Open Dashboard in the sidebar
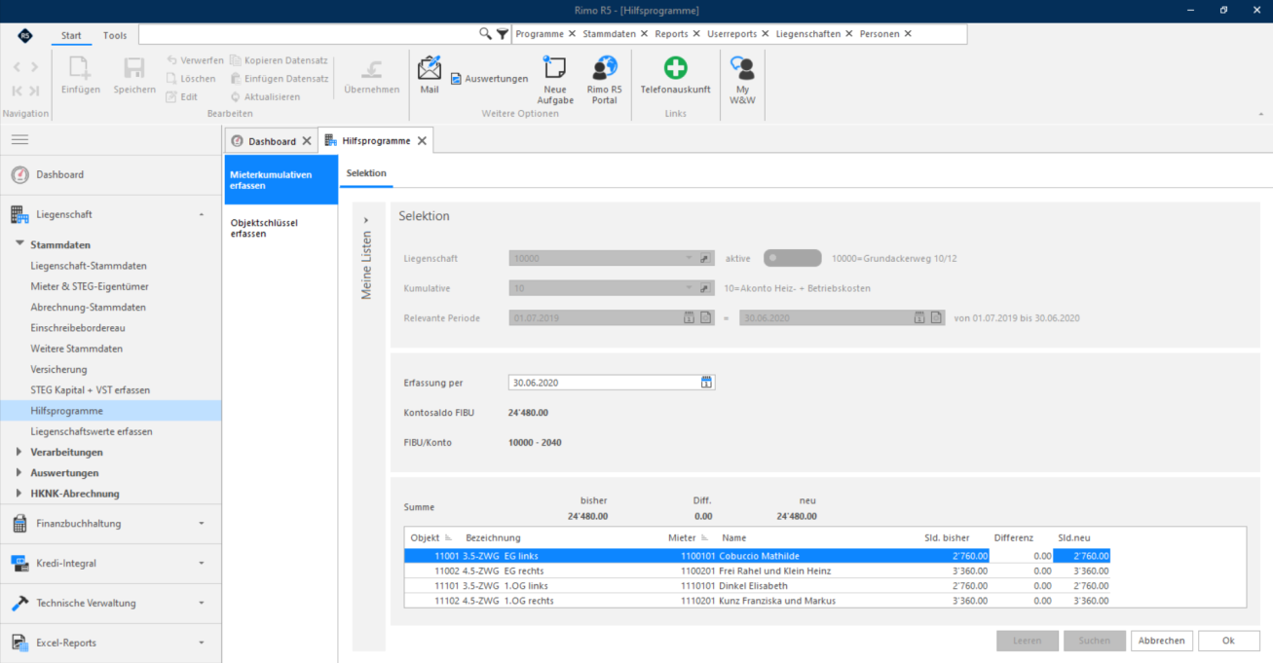The width and height of the screenshot is (1273, 663). 110,174
